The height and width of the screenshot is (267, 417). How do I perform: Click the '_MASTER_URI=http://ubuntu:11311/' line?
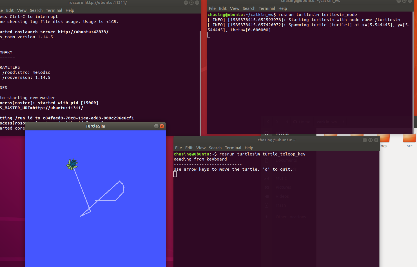(42, 108)
